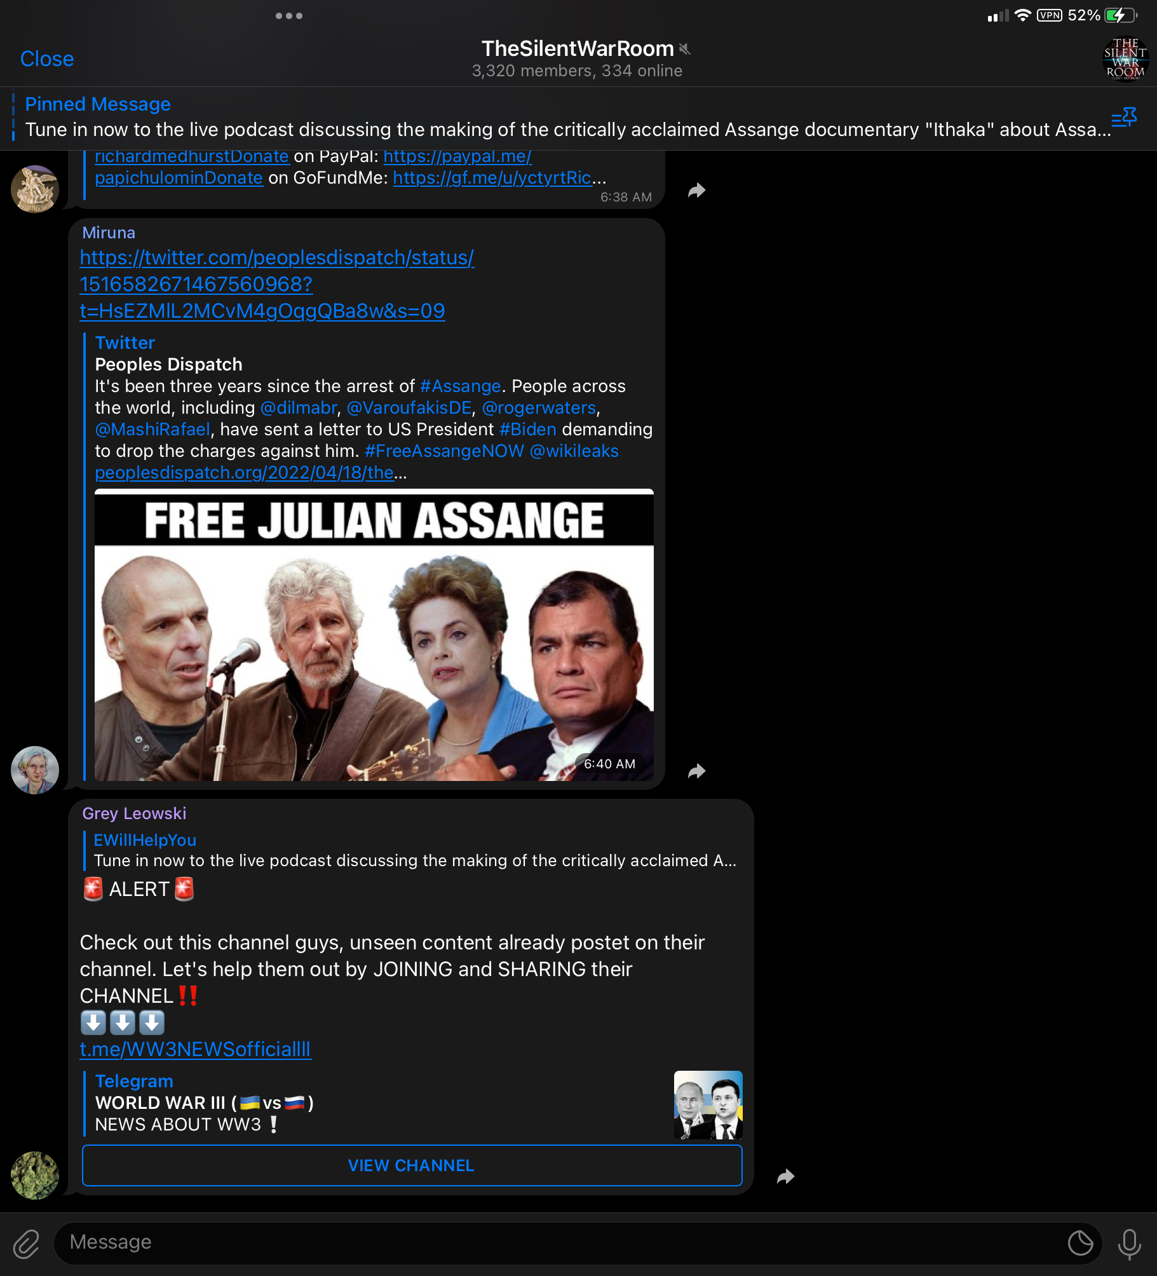Open the gf.me GoFundMe link
The width and height of the screenshot is (1157, 1276).
[x=492, y=178]
